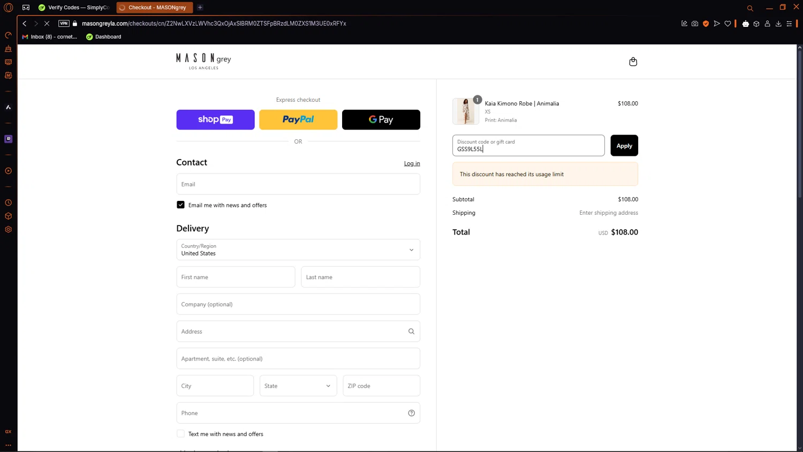The height and width of the screenshot is (452, 803).
Task: Focus the Company (optional) field
Action: 298,304
